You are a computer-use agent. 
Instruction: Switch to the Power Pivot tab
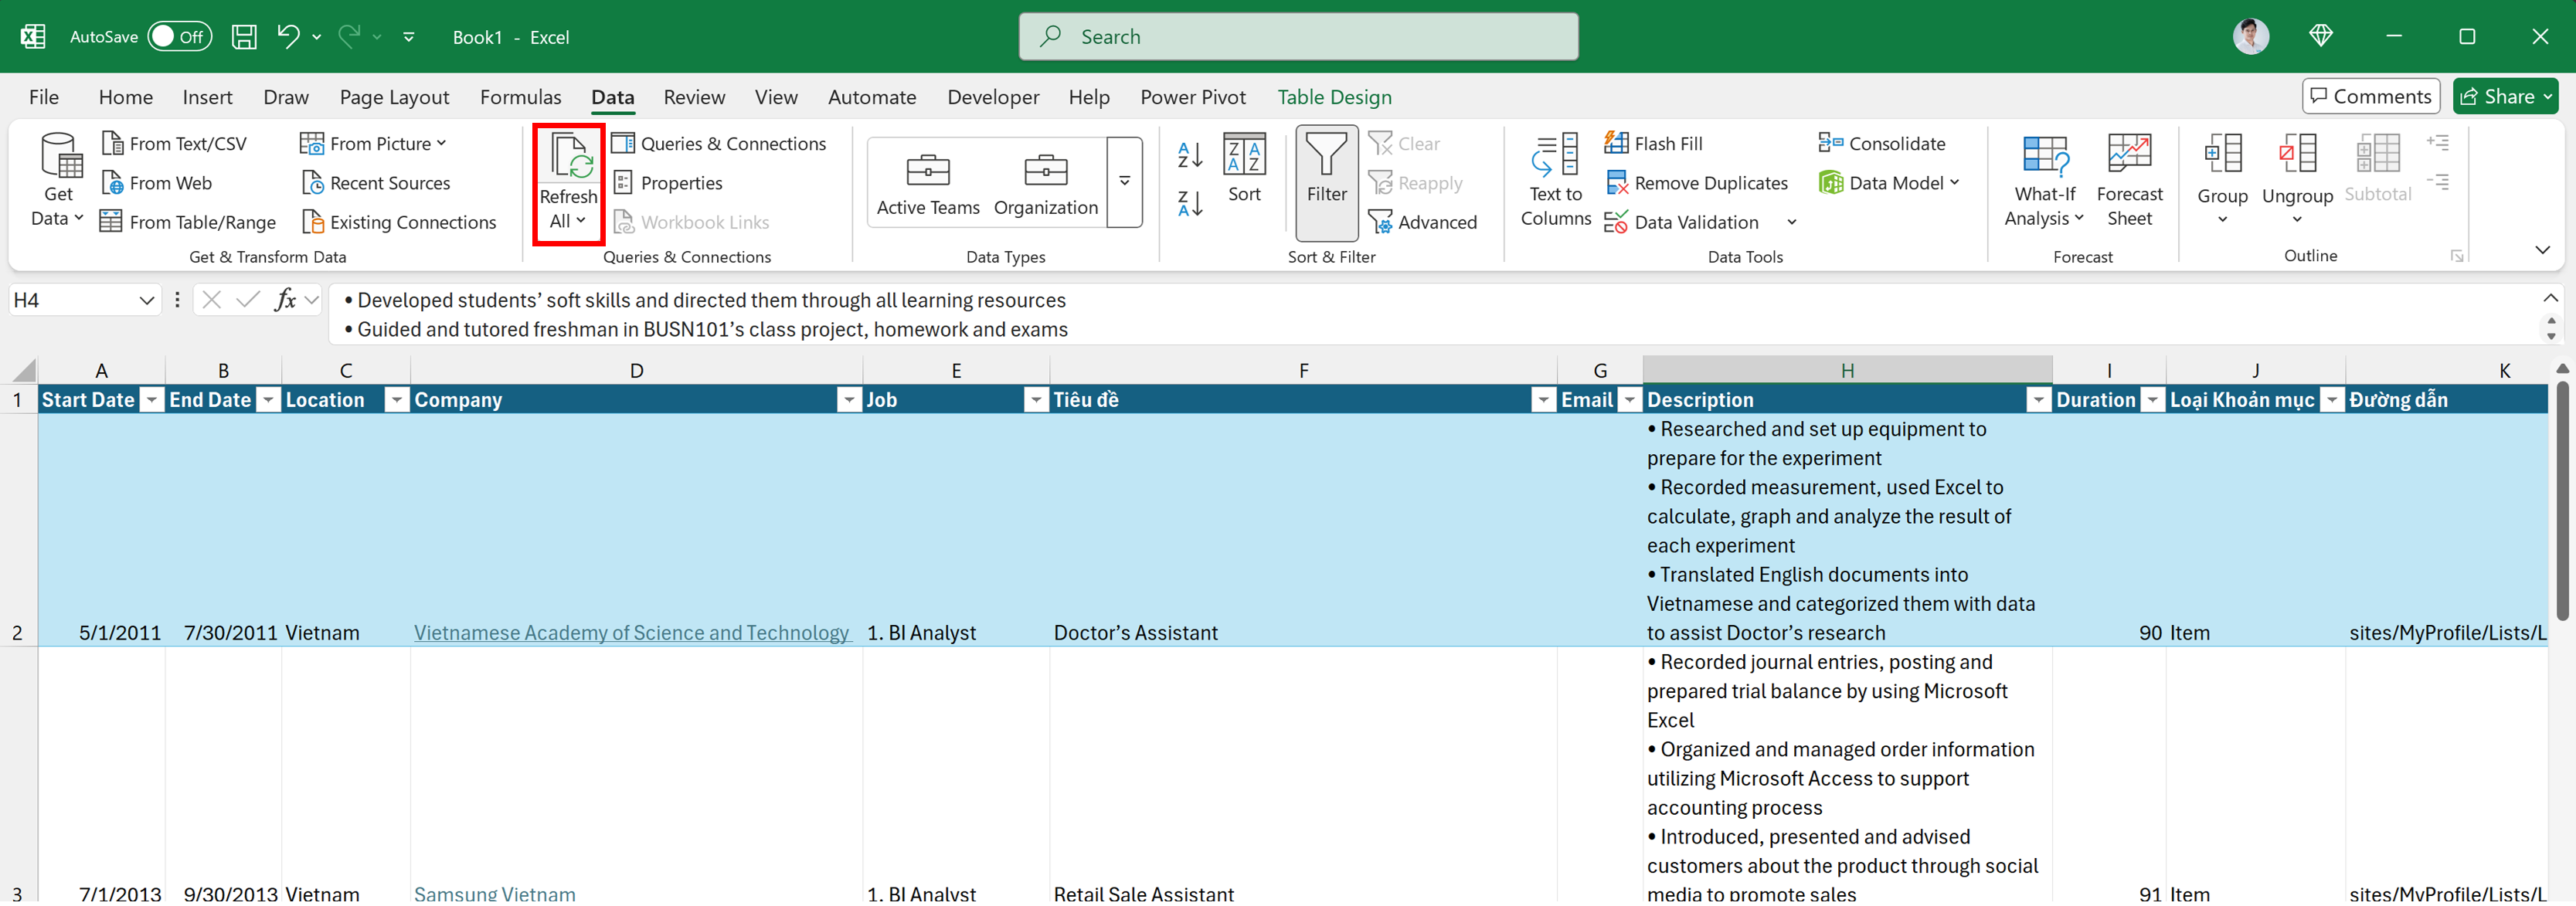[1192, 97]
